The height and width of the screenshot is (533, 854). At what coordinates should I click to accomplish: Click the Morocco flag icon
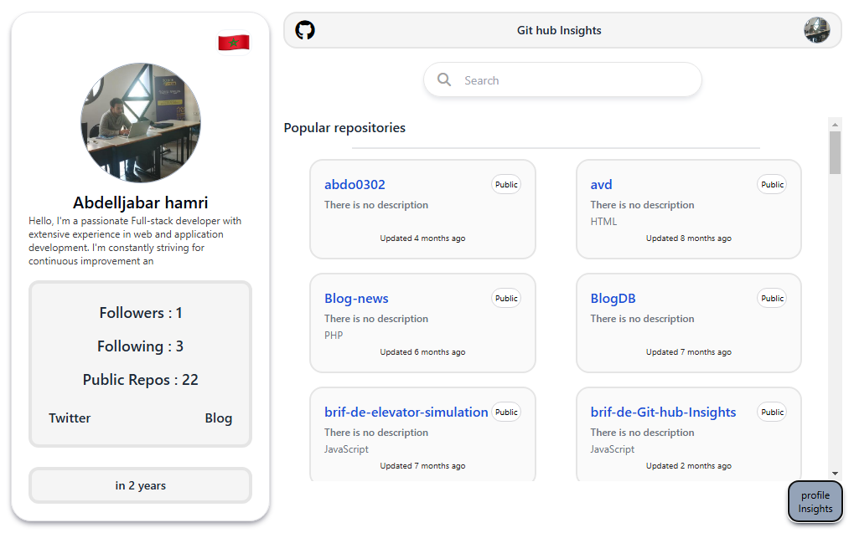(x=234, y=43)
